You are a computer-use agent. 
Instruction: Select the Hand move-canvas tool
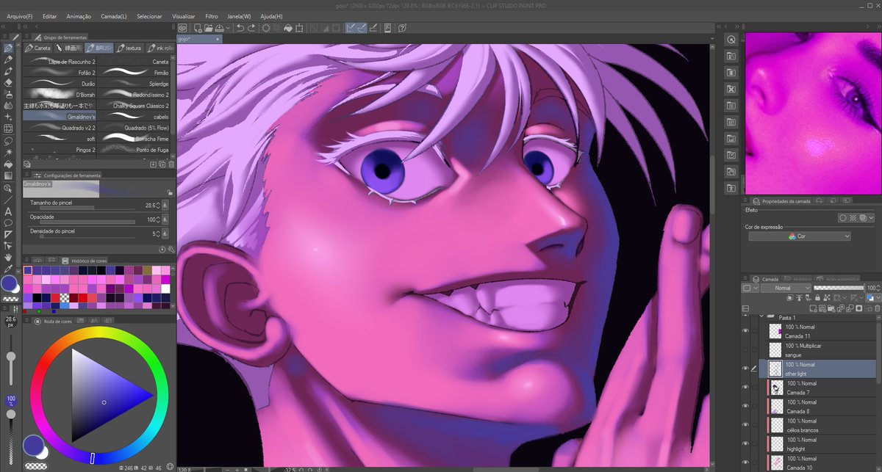click(9, 258)
